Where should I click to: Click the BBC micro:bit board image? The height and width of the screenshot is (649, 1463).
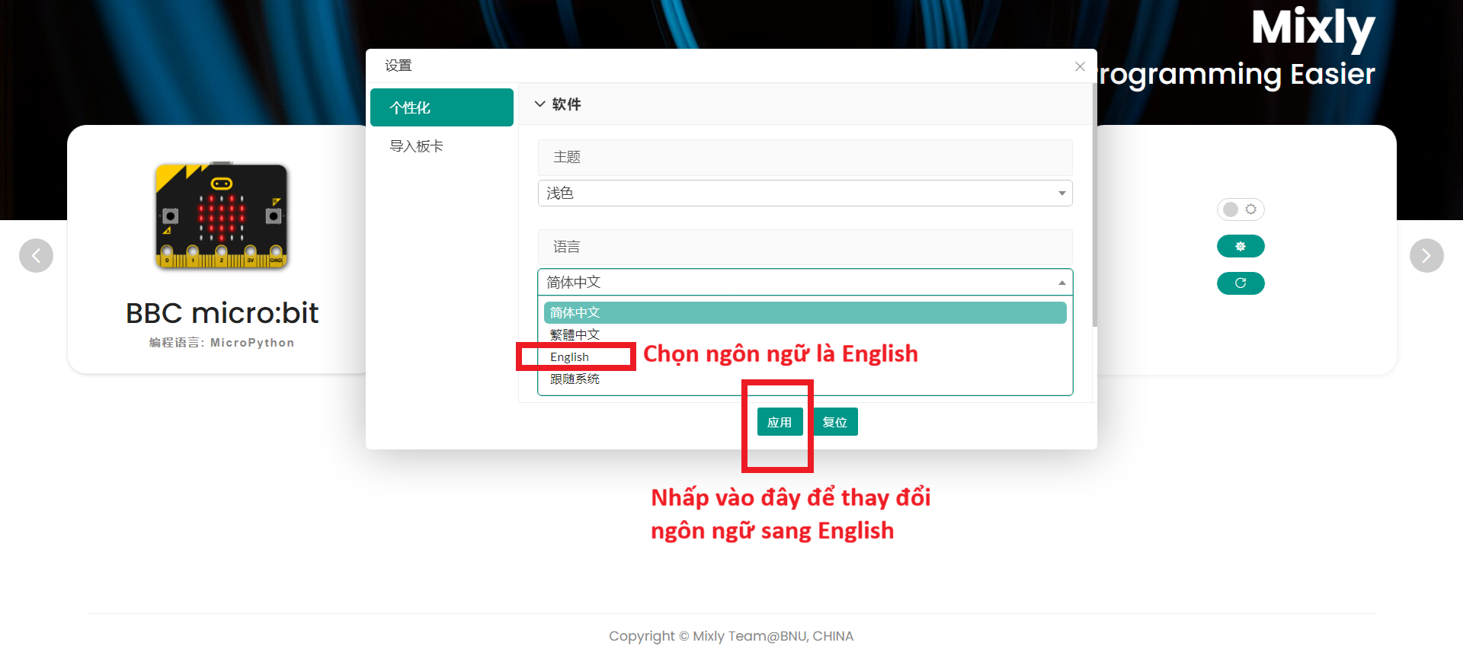click(x=222, y=216)
